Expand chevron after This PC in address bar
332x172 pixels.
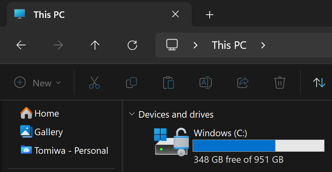(x=263, y=45)
